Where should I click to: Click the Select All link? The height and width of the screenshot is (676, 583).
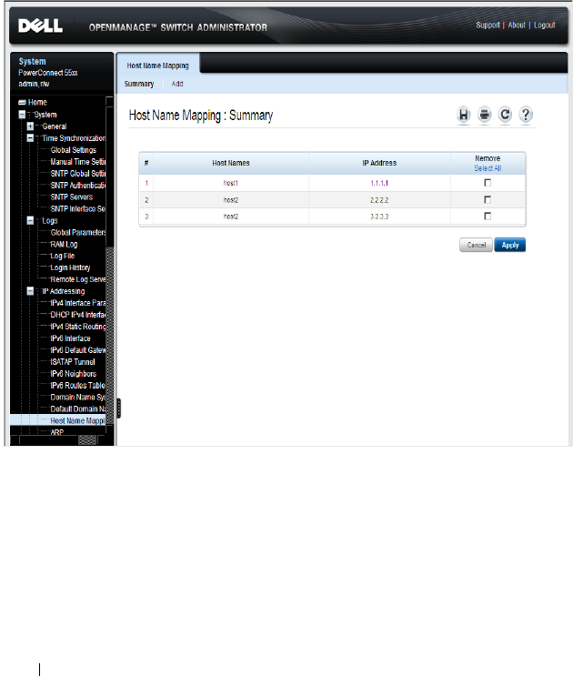488,168
